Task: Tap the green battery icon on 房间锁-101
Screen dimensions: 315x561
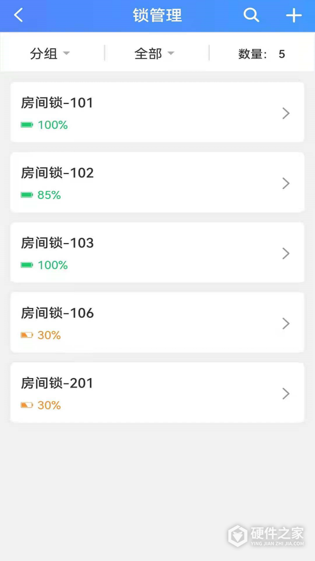Action: pyautogui.click(x=27, y=125)
